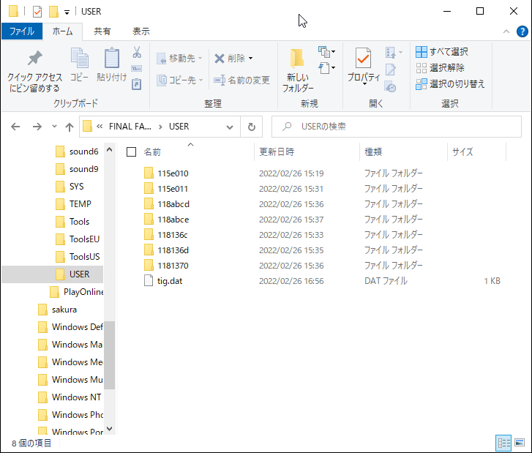Clear selection with 選択解除
This screenshot has width=532, height=453.
[x=440, y=68]
